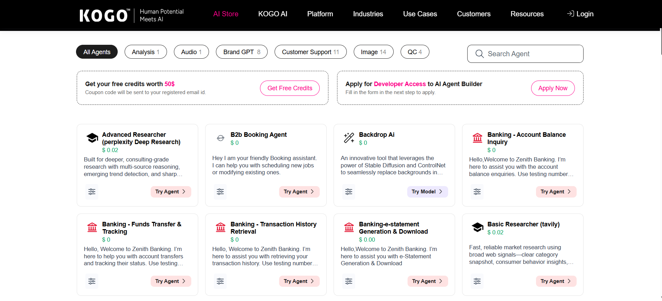Screen dimensions: 662x301
Task: Filter by Image category
Action: pos(374,52)
